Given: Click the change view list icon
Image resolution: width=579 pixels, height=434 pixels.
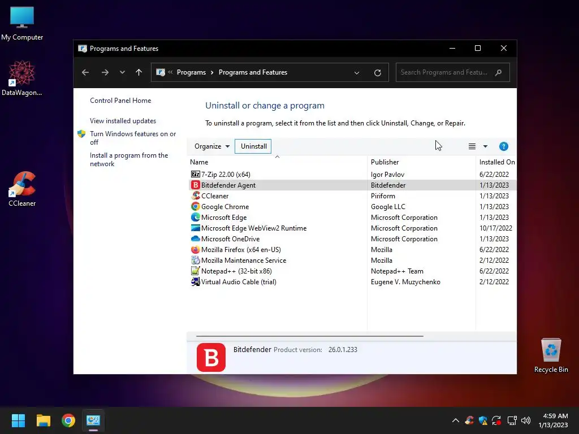Looking at the screenshot, I should pos(472,146).
